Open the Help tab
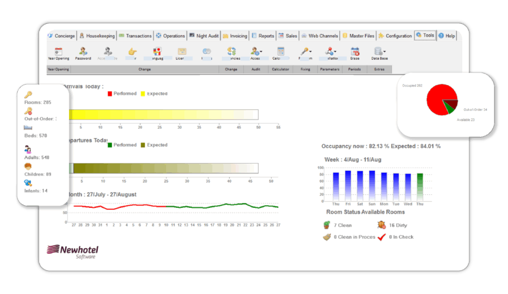The width and height of the screenshot is (508, 294). pos(447,36)
